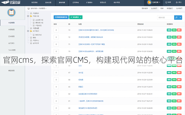Click the orange user avatar icon
Image resolution: width=185 pixels, height=115 pixels.
point(149,2)
